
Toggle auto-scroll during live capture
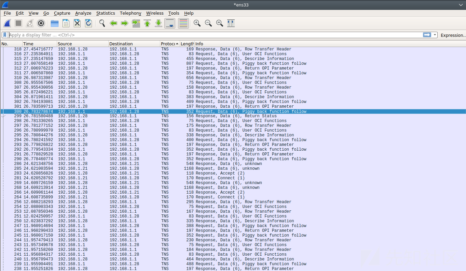point(170,23)
